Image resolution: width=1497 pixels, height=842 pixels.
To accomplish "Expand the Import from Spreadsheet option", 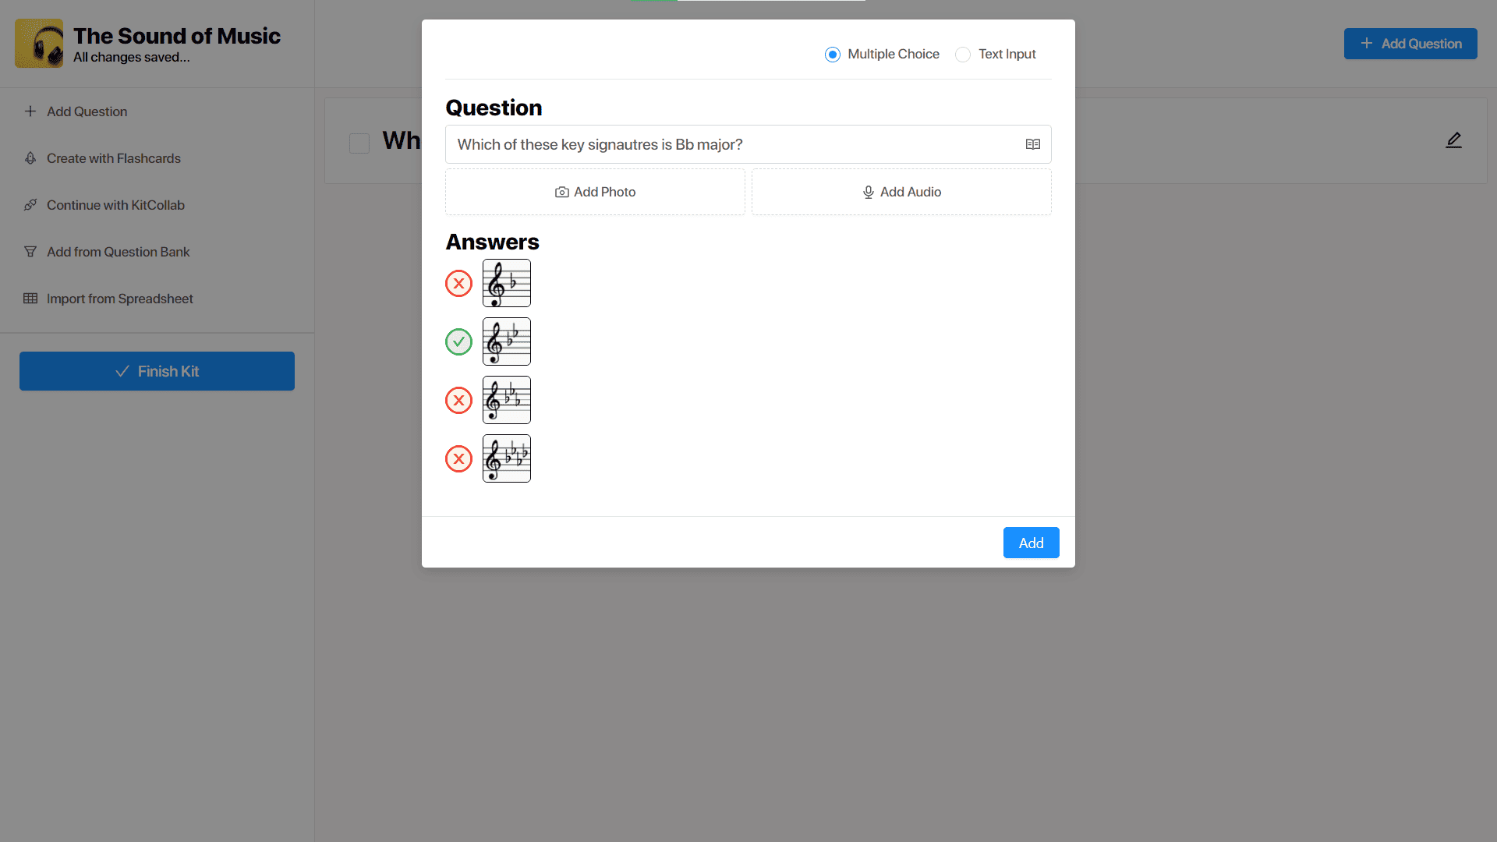I will click(x=119, y=298).
